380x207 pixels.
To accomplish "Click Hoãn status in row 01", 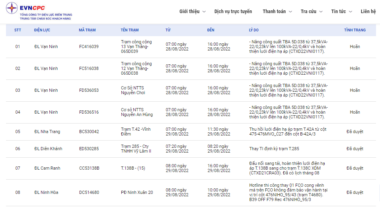I will coord(355,46).
